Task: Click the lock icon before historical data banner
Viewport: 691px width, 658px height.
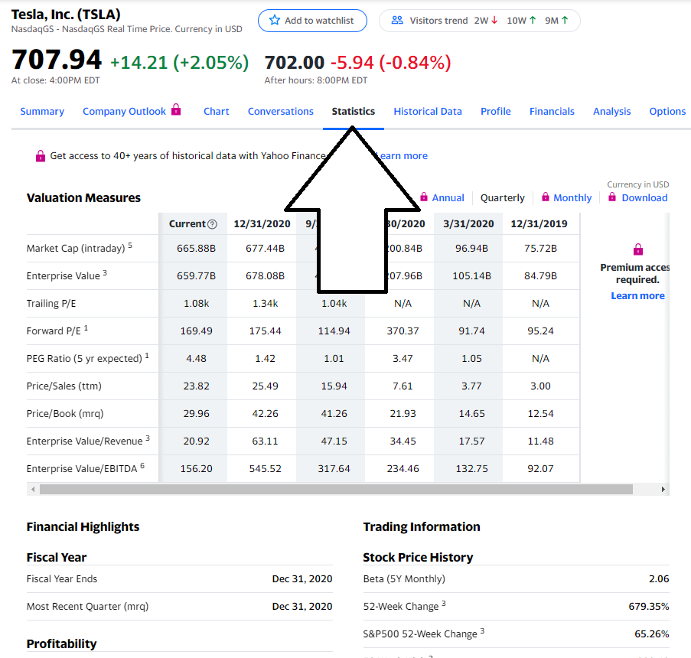Action: coord(41,155)
